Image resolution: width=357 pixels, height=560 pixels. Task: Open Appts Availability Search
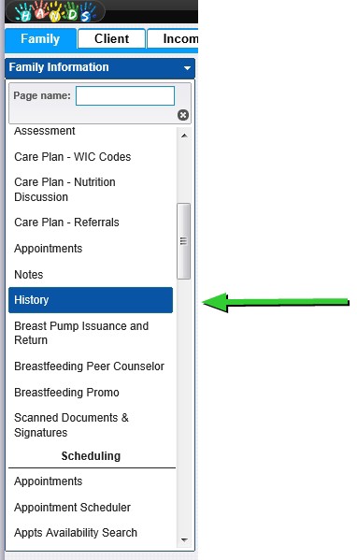click(76, 533)
